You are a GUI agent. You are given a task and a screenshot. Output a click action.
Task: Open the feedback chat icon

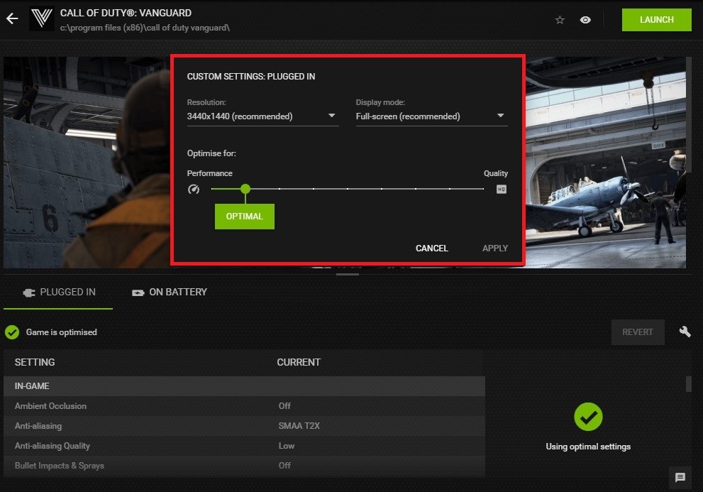[680, 477]
